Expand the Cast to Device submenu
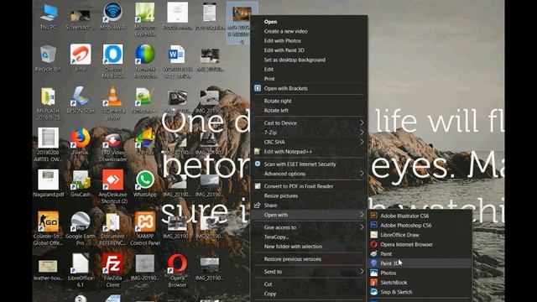 [x=310, y=123]
